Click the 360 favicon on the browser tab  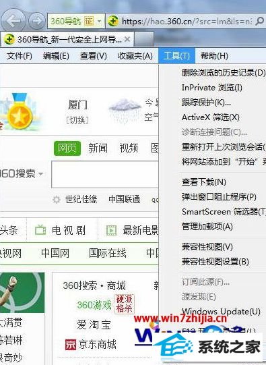(x=9, y=39)
